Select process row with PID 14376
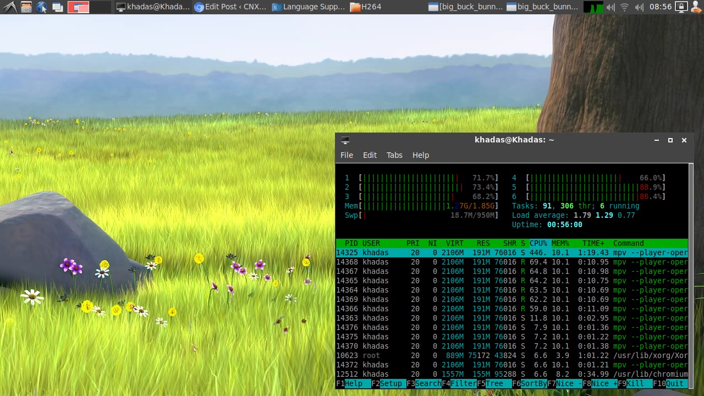Screen dimensions: 704x396 pyautogui.click(x=512, y=327)
